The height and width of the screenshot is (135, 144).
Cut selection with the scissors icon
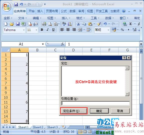point(78,24)
